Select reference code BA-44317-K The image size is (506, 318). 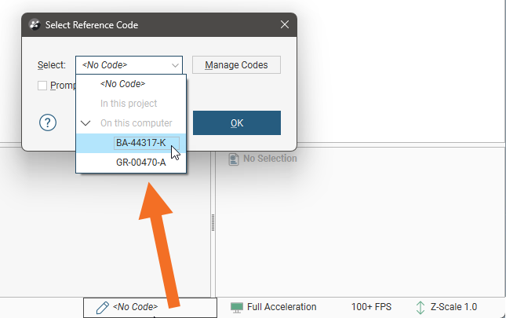[140, 143]
